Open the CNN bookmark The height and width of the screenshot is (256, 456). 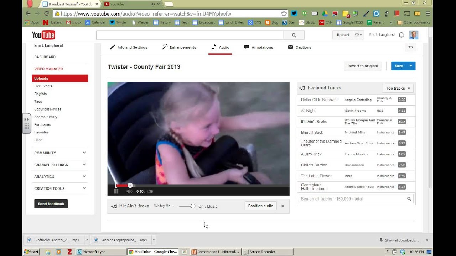point(326,22)
